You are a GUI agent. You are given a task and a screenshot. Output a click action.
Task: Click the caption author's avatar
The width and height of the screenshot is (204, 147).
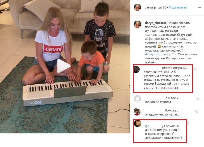tap(137, 24)
